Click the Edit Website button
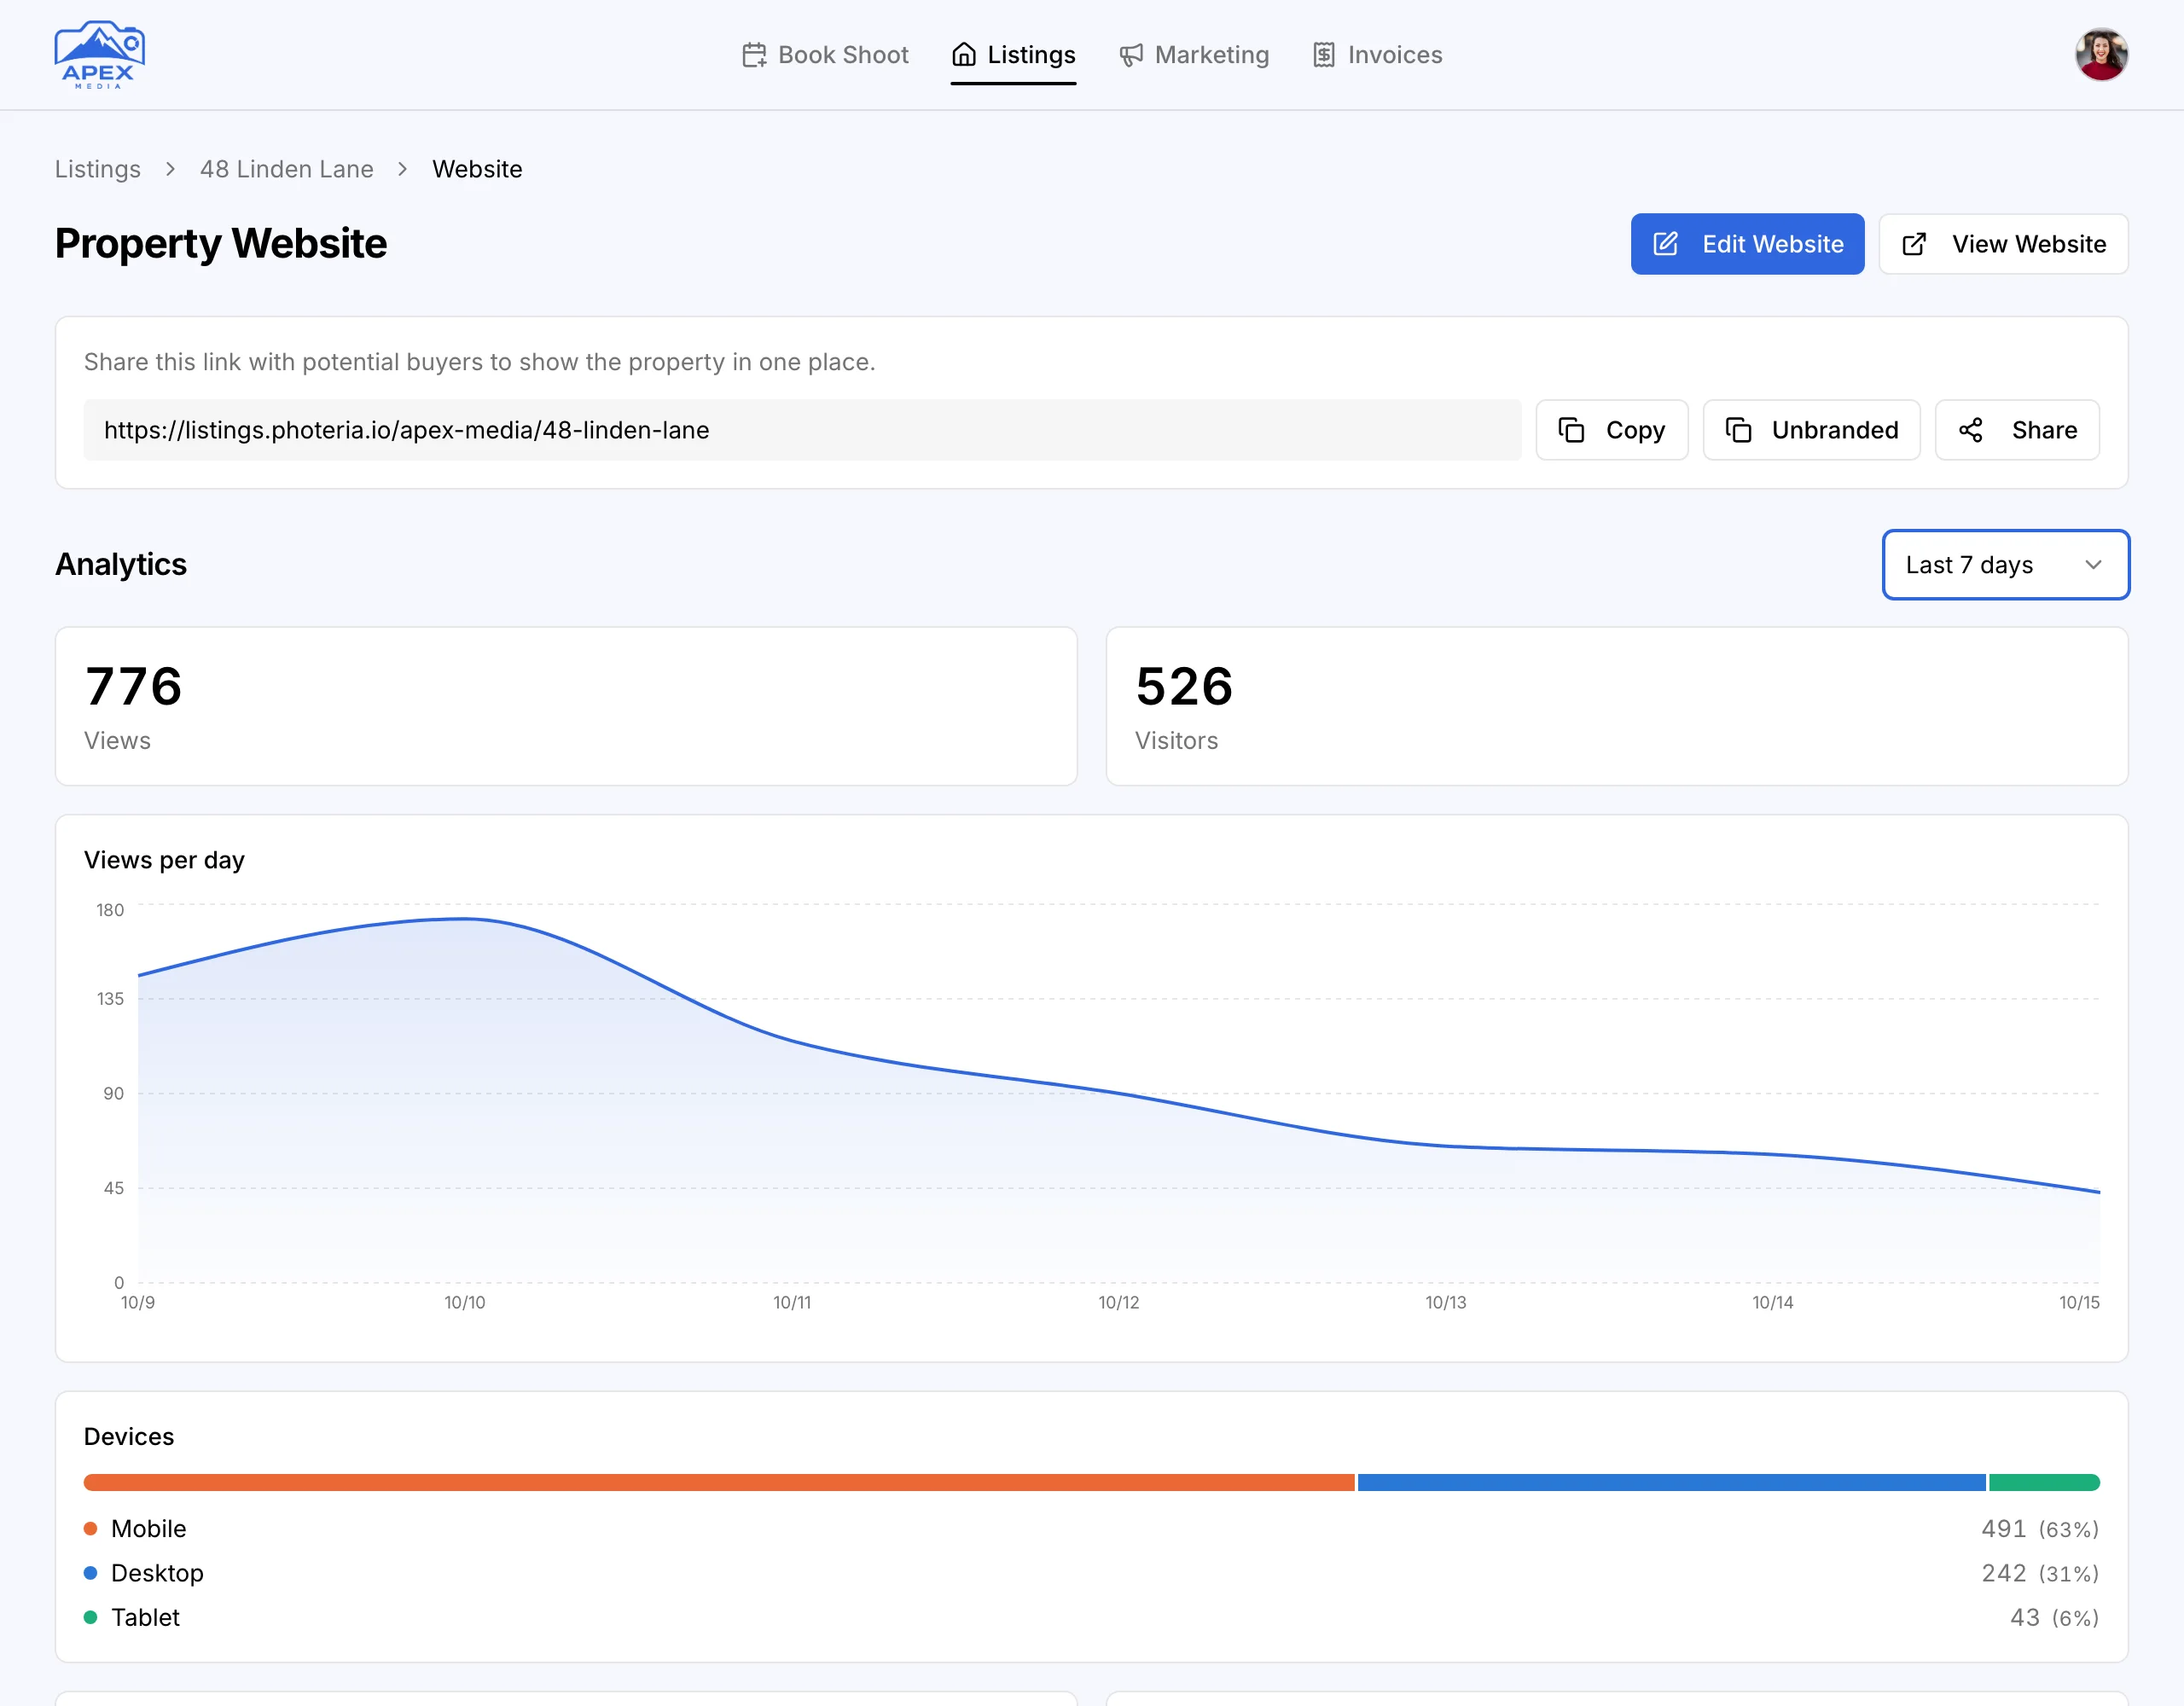The height and width of the screenshot is (1706, 2184). [x=1747, y=244]
